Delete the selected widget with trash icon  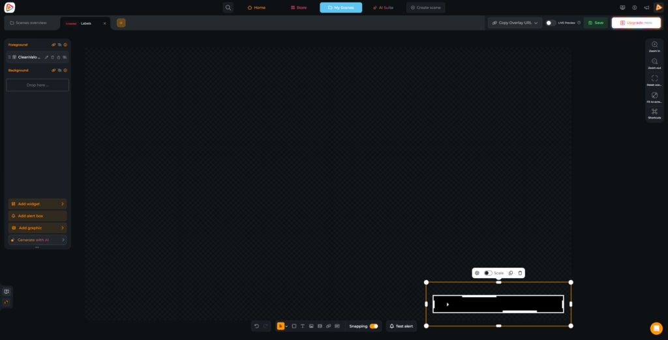[x=520, y=273]
